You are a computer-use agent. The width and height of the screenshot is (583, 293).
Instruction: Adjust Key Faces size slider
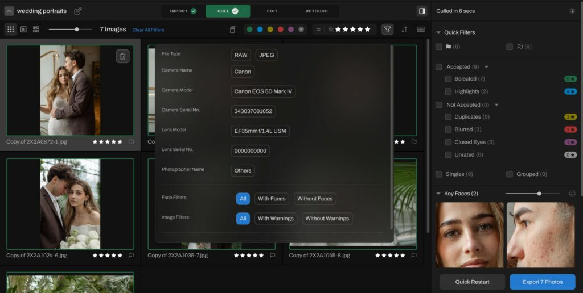pos(539,194)
